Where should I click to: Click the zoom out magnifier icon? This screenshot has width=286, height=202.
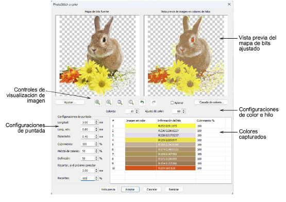(109, 103)
